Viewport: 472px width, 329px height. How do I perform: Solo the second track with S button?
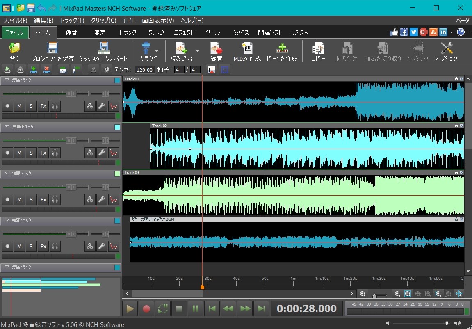click(x=31, y=153)
